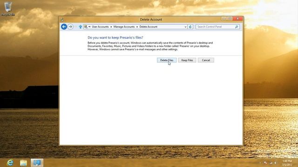Expand the arrow after Manage Accounts breadcrumb
298x167 pixels.
[137, 27]
